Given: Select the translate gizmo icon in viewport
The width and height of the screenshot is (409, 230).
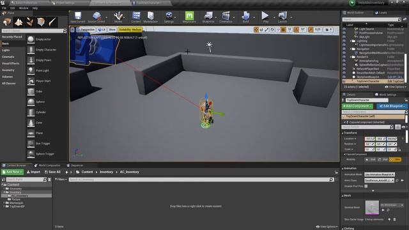Looking at the screenshot, I should [256, 30].
